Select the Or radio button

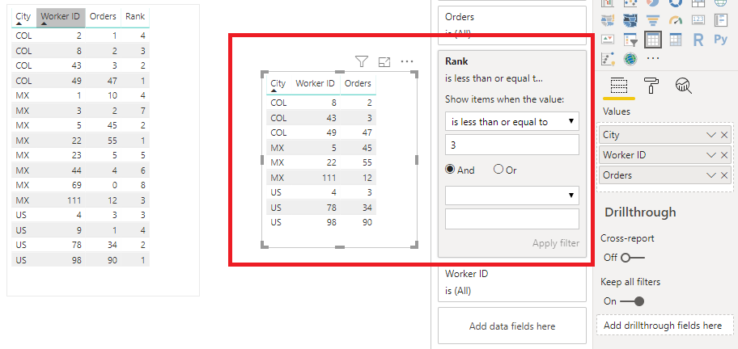tap(498, 170)
